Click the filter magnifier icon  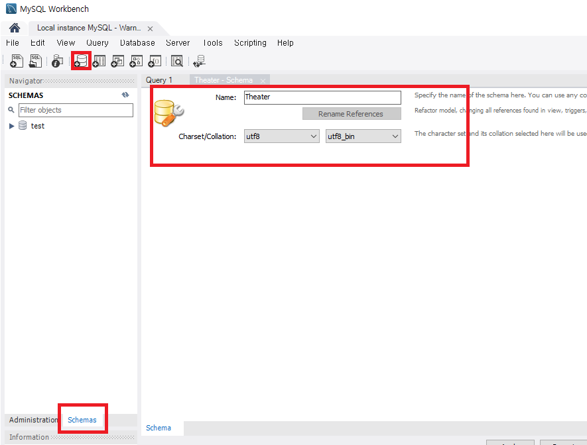[11, 110]
